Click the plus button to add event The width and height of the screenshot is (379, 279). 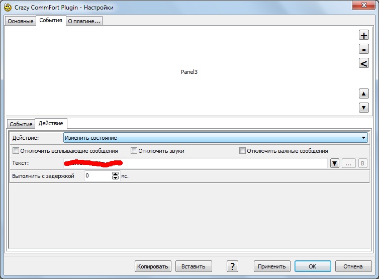(364, 35)
